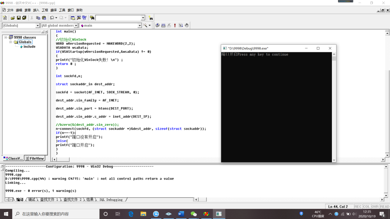
Task: Click the taskbar search box
Action: pos(56,214)
